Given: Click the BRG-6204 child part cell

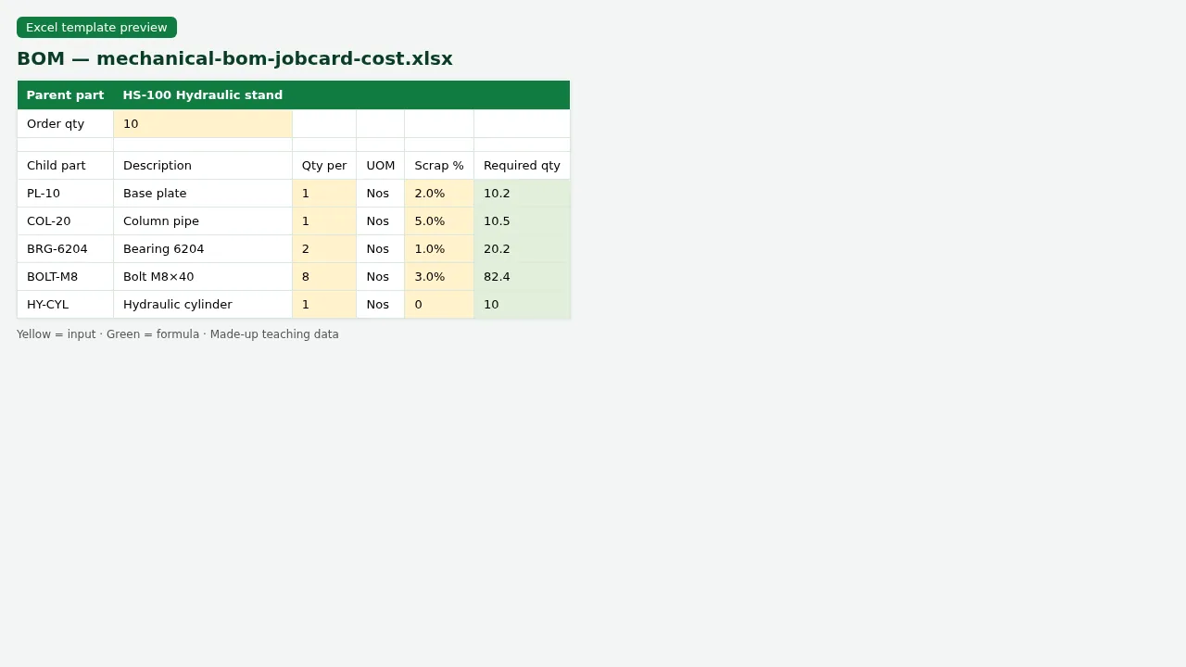Looking at the screenshot, I should tap(66, 249).
